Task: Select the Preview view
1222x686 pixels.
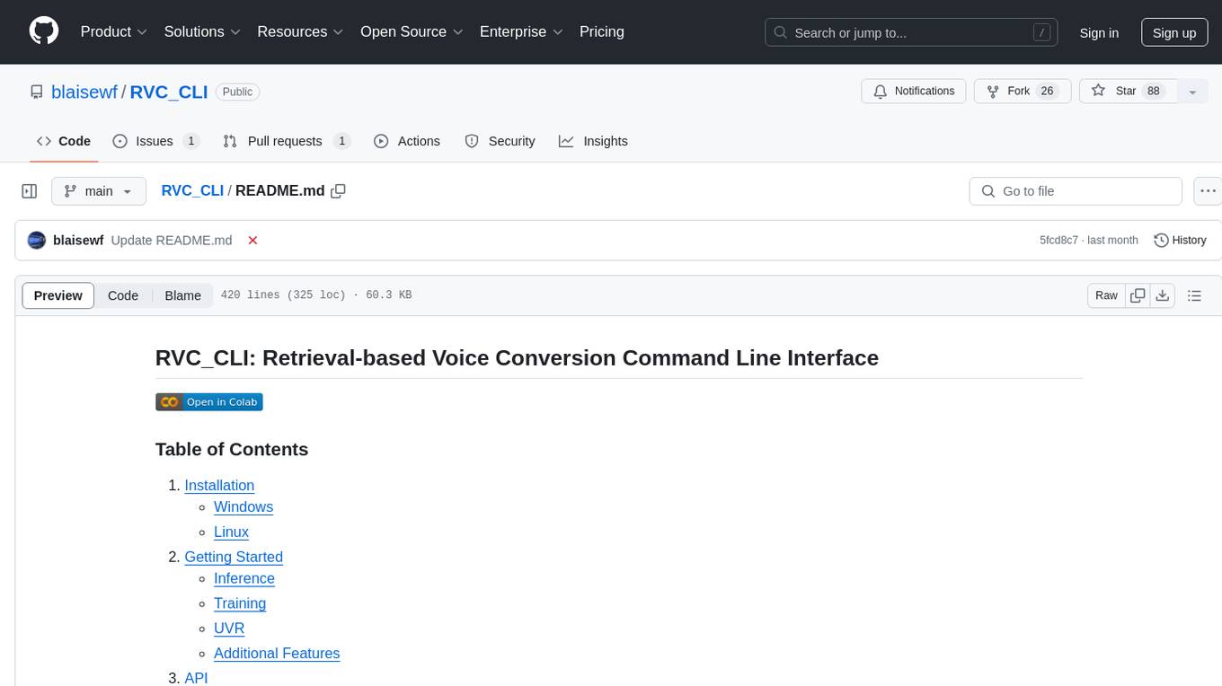Action: pos(58,295)
